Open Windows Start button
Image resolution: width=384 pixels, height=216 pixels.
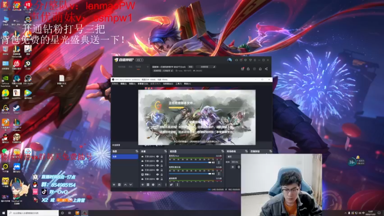point(3,213)
